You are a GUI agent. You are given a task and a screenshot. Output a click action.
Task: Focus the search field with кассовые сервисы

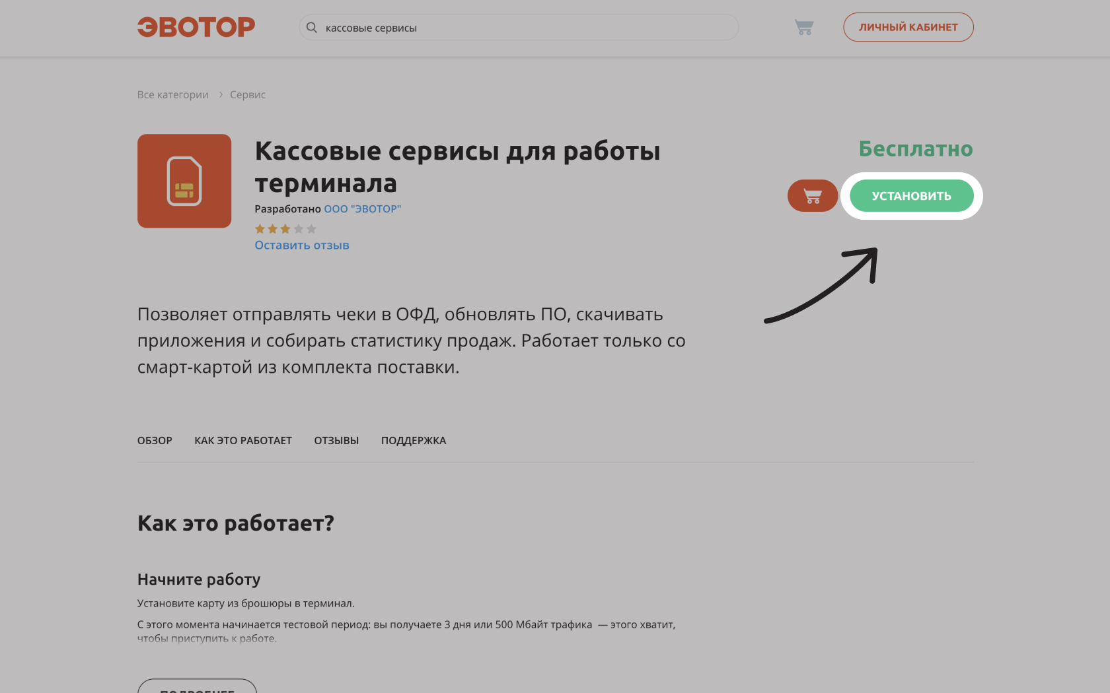pos(519,28)
